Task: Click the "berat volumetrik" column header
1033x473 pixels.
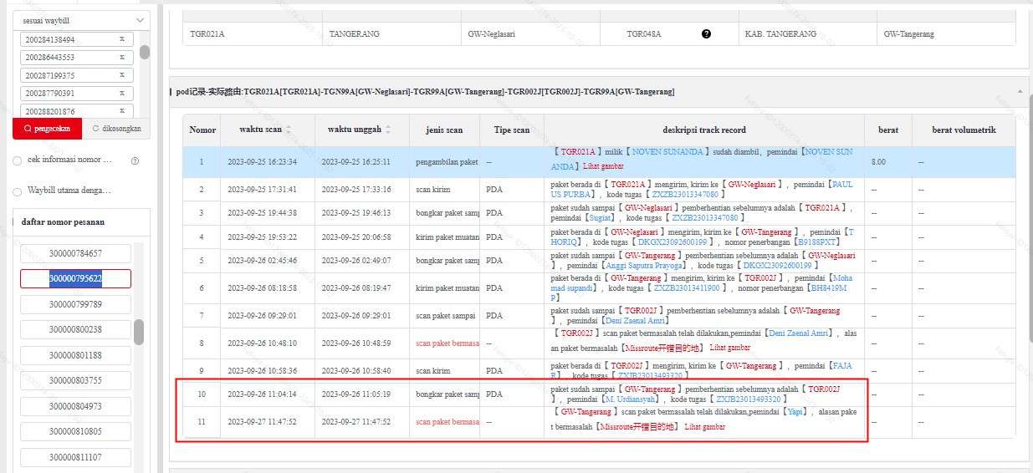Action: (964, 130)
